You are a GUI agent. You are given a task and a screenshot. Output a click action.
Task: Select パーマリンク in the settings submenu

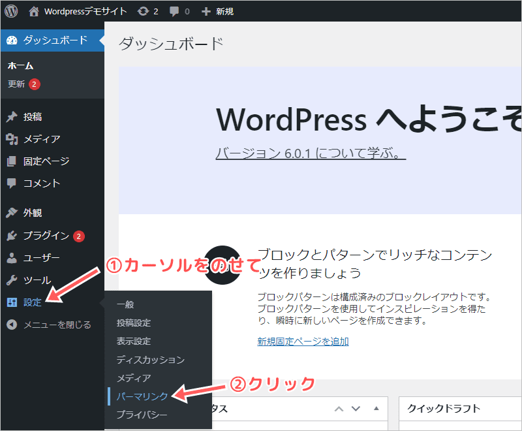[x=142, y=396]
